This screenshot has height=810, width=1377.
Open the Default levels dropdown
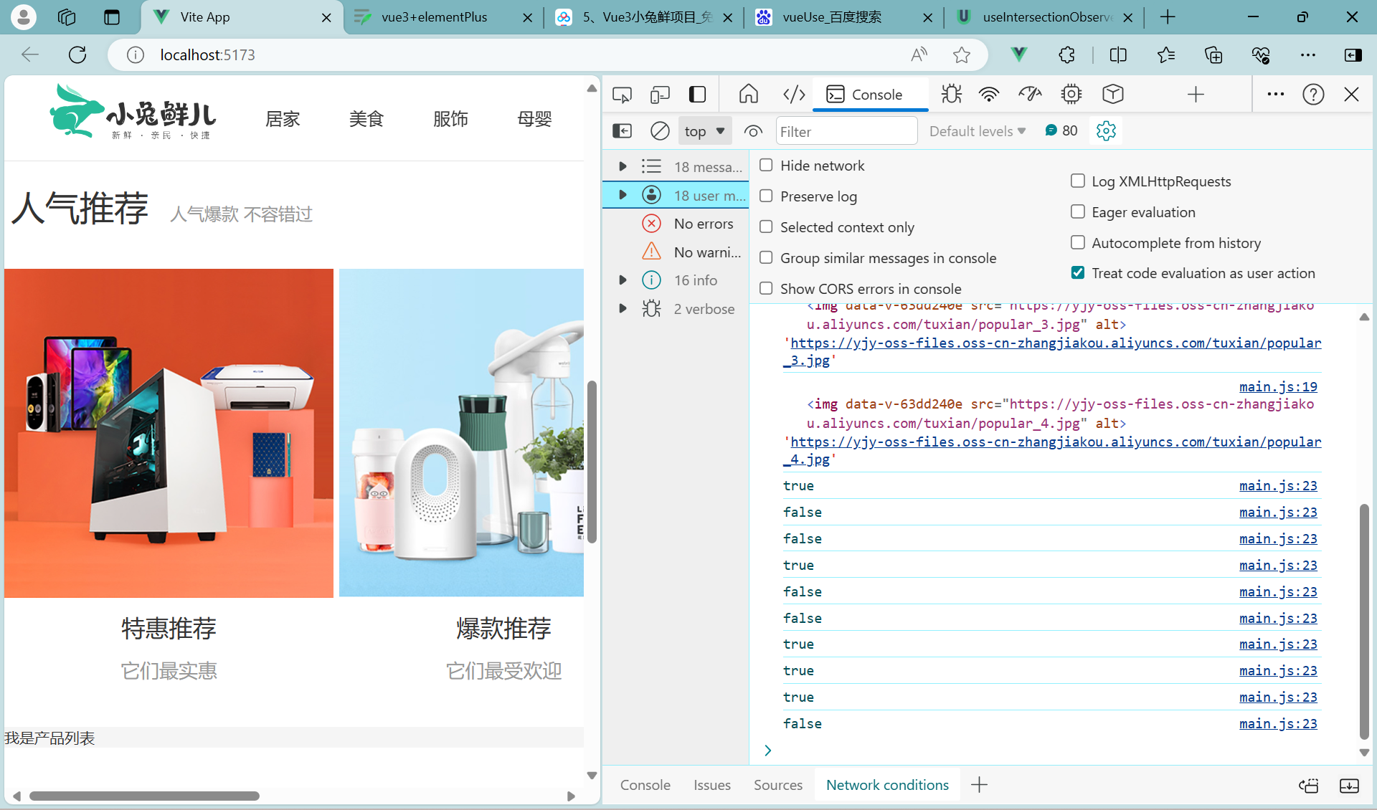click(976, 130)
